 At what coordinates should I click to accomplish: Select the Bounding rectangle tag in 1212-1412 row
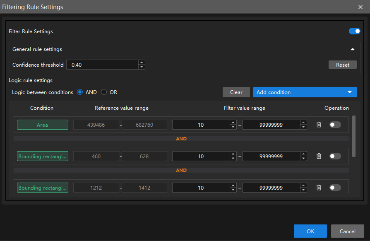(x=43, y=188)
